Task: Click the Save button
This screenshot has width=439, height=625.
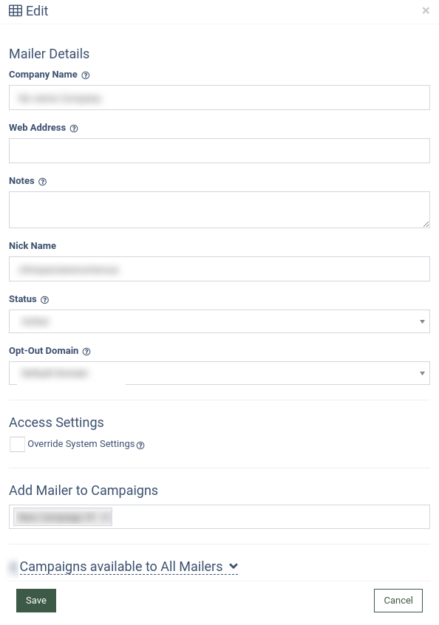Action: pos(36,601)
